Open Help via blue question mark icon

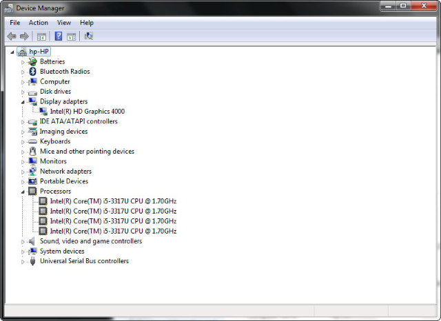pyautogui.click(x=59, y=36)
